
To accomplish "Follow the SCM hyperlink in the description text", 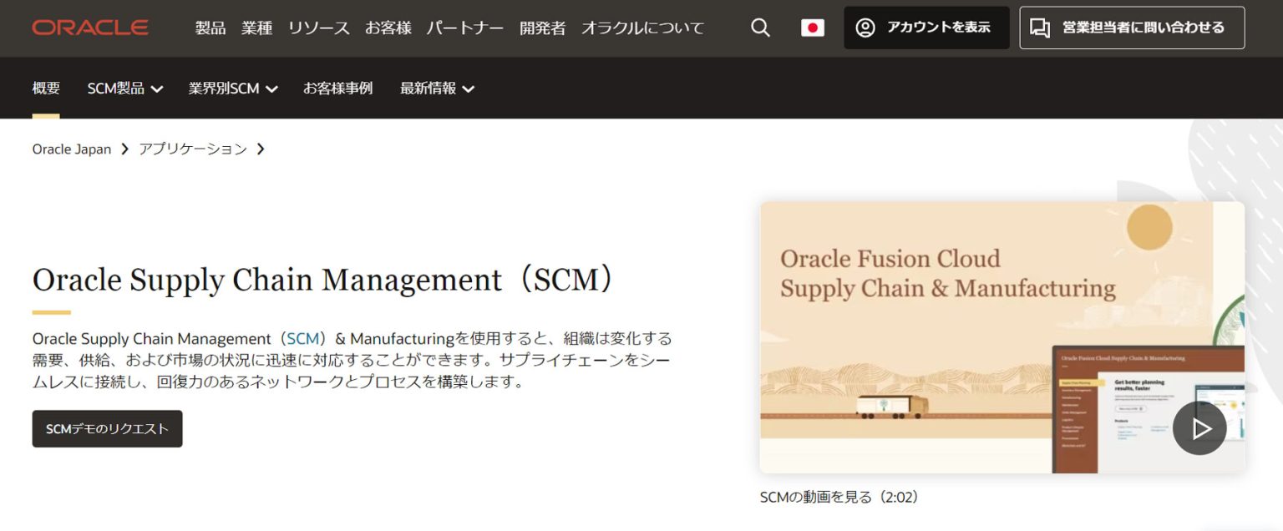I will click(302, 339).
